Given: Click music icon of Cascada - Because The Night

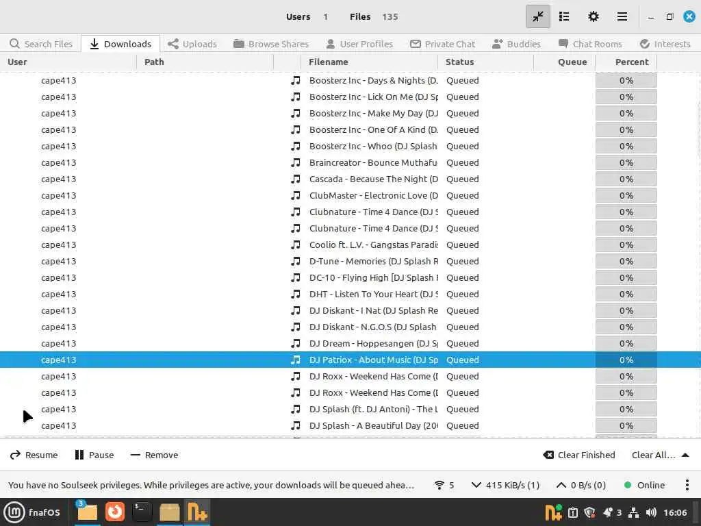Looking at the screenshot, I should [296, 179].
